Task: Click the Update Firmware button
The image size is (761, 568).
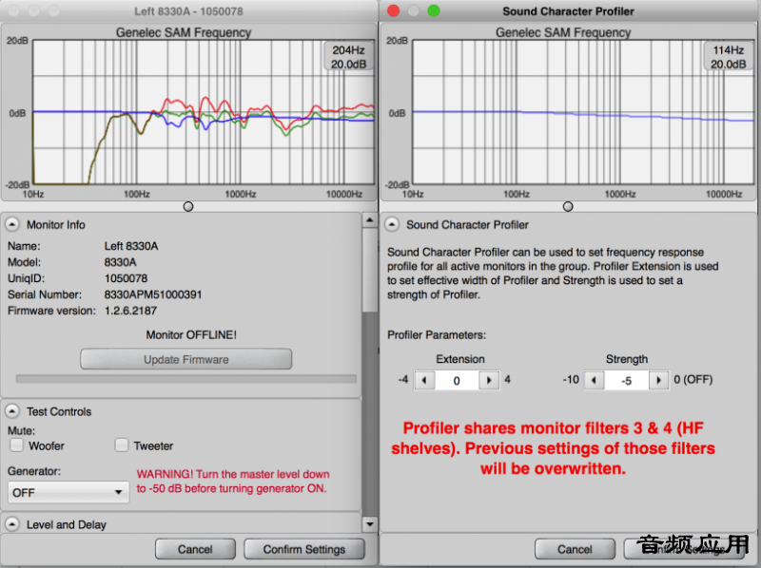Action: click(x=185, y=359)
